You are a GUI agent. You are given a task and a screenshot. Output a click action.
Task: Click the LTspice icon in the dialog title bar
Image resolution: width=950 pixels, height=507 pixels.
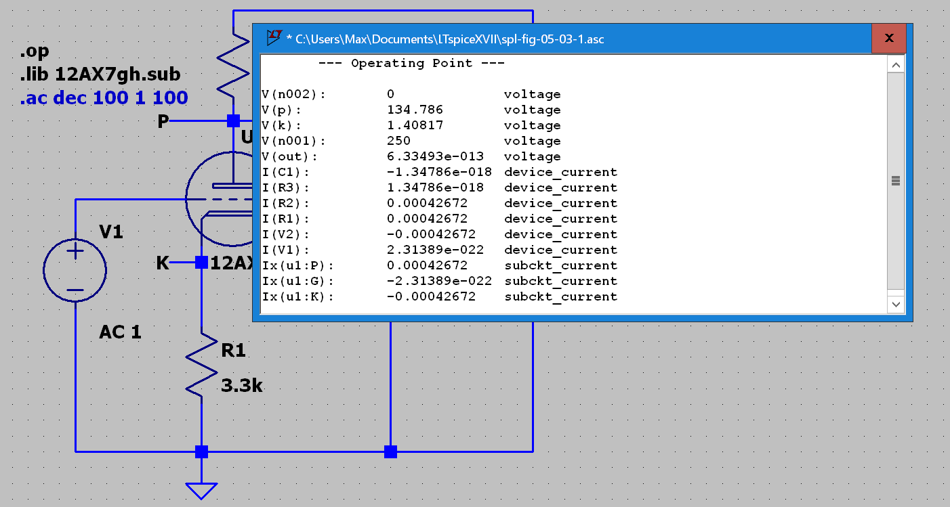click(x=273, y=39)
